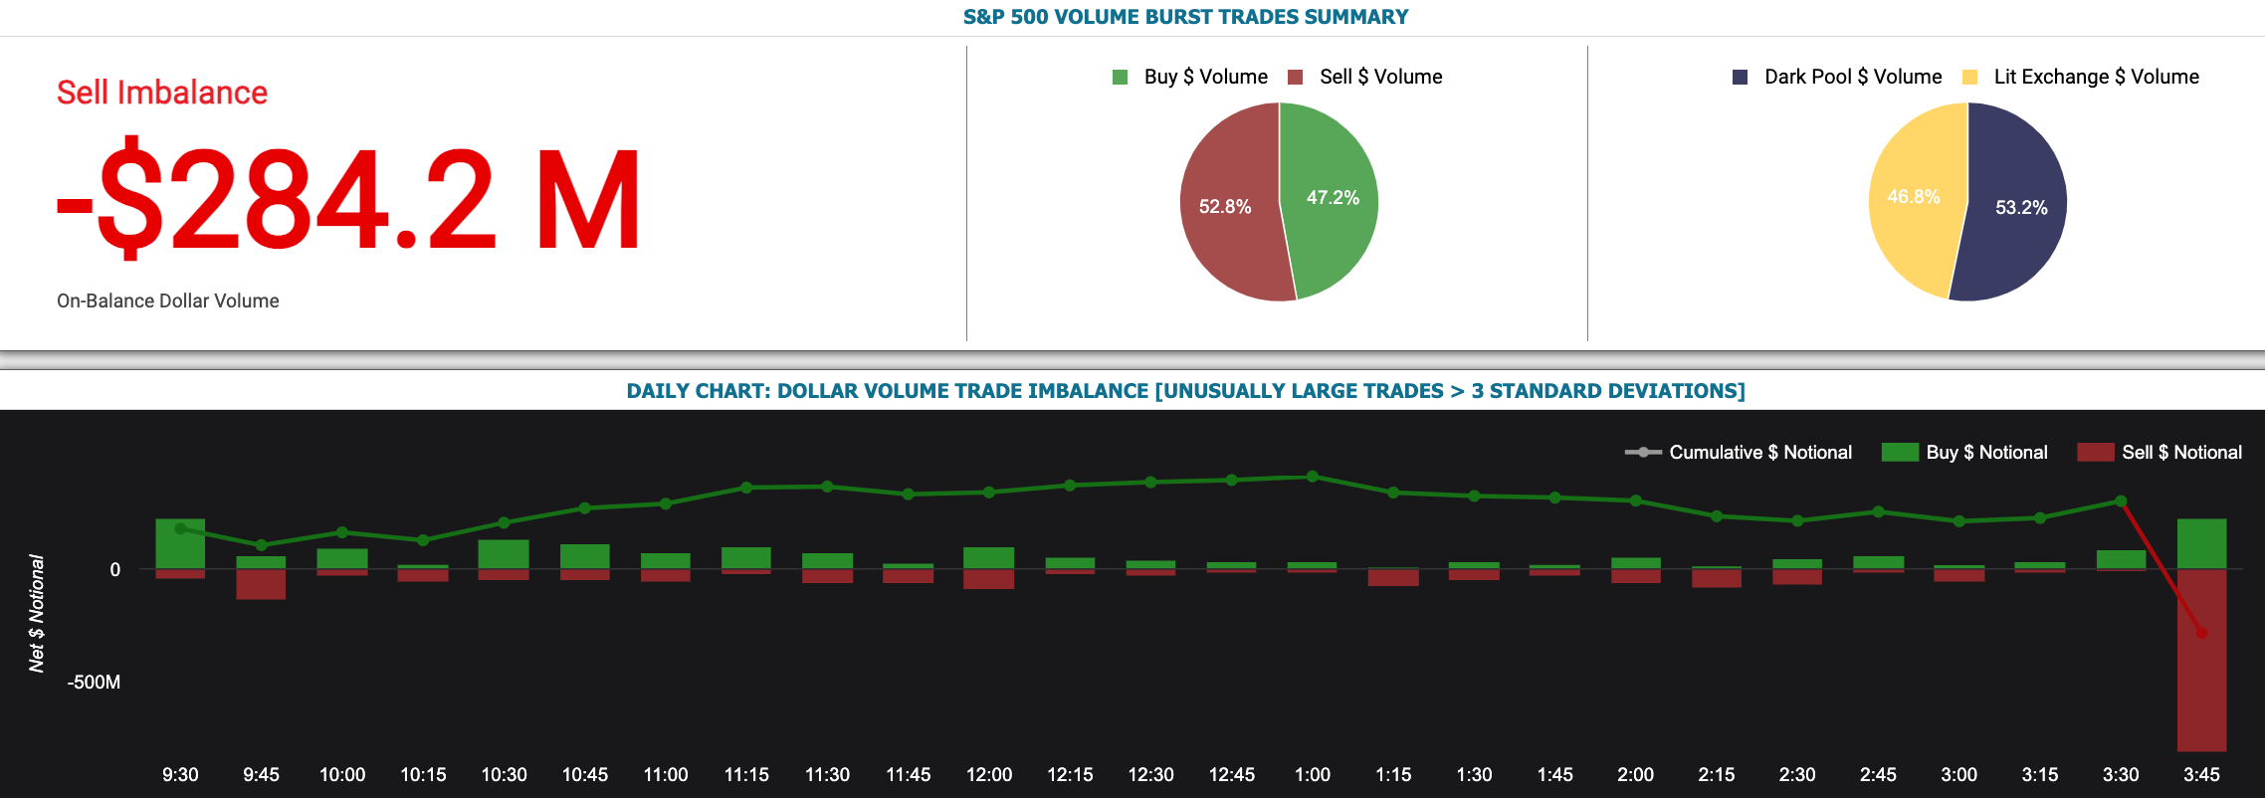2265x798 pixels.
Task: Click the red sell bar at 2:15
Action: pos(1717,579)
